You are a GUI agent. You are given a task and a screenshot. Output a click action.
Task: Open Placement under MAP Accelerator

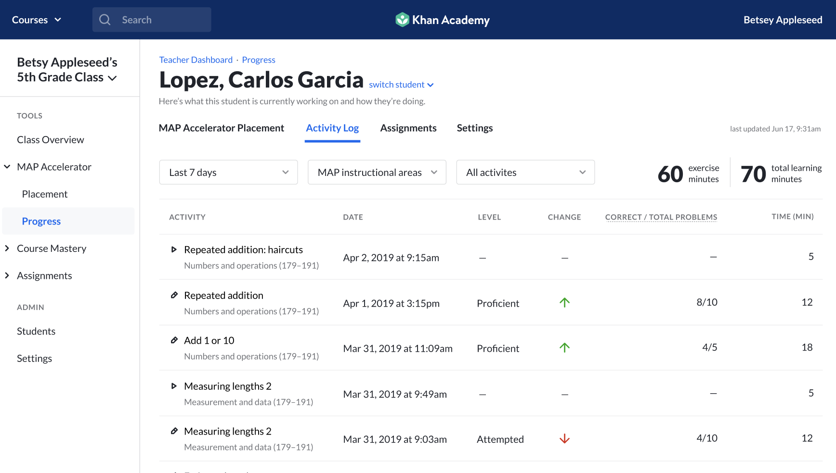[x=45, y=194]
